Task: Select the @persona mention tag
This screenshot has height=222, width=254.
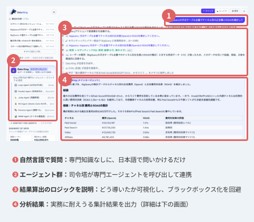Action: pyautogui.click(x=49, y=110)
